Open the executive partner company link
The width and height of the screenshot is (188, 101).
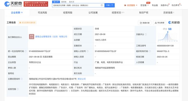tap(51, 37)
